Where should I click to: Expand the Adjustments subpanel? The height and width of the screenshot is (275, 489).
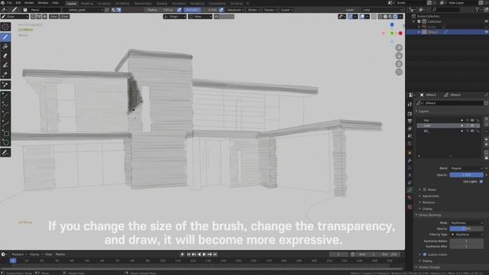pyautogui.click(x=429, y=196)
